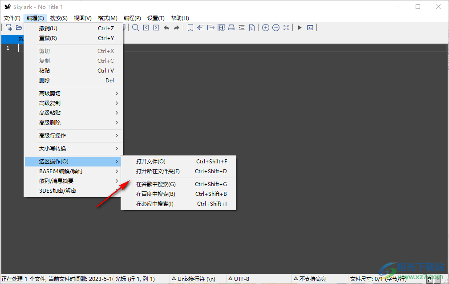449x284 pixels.
Task: Open the 编程(P) menu
Action: click(132, 18)
